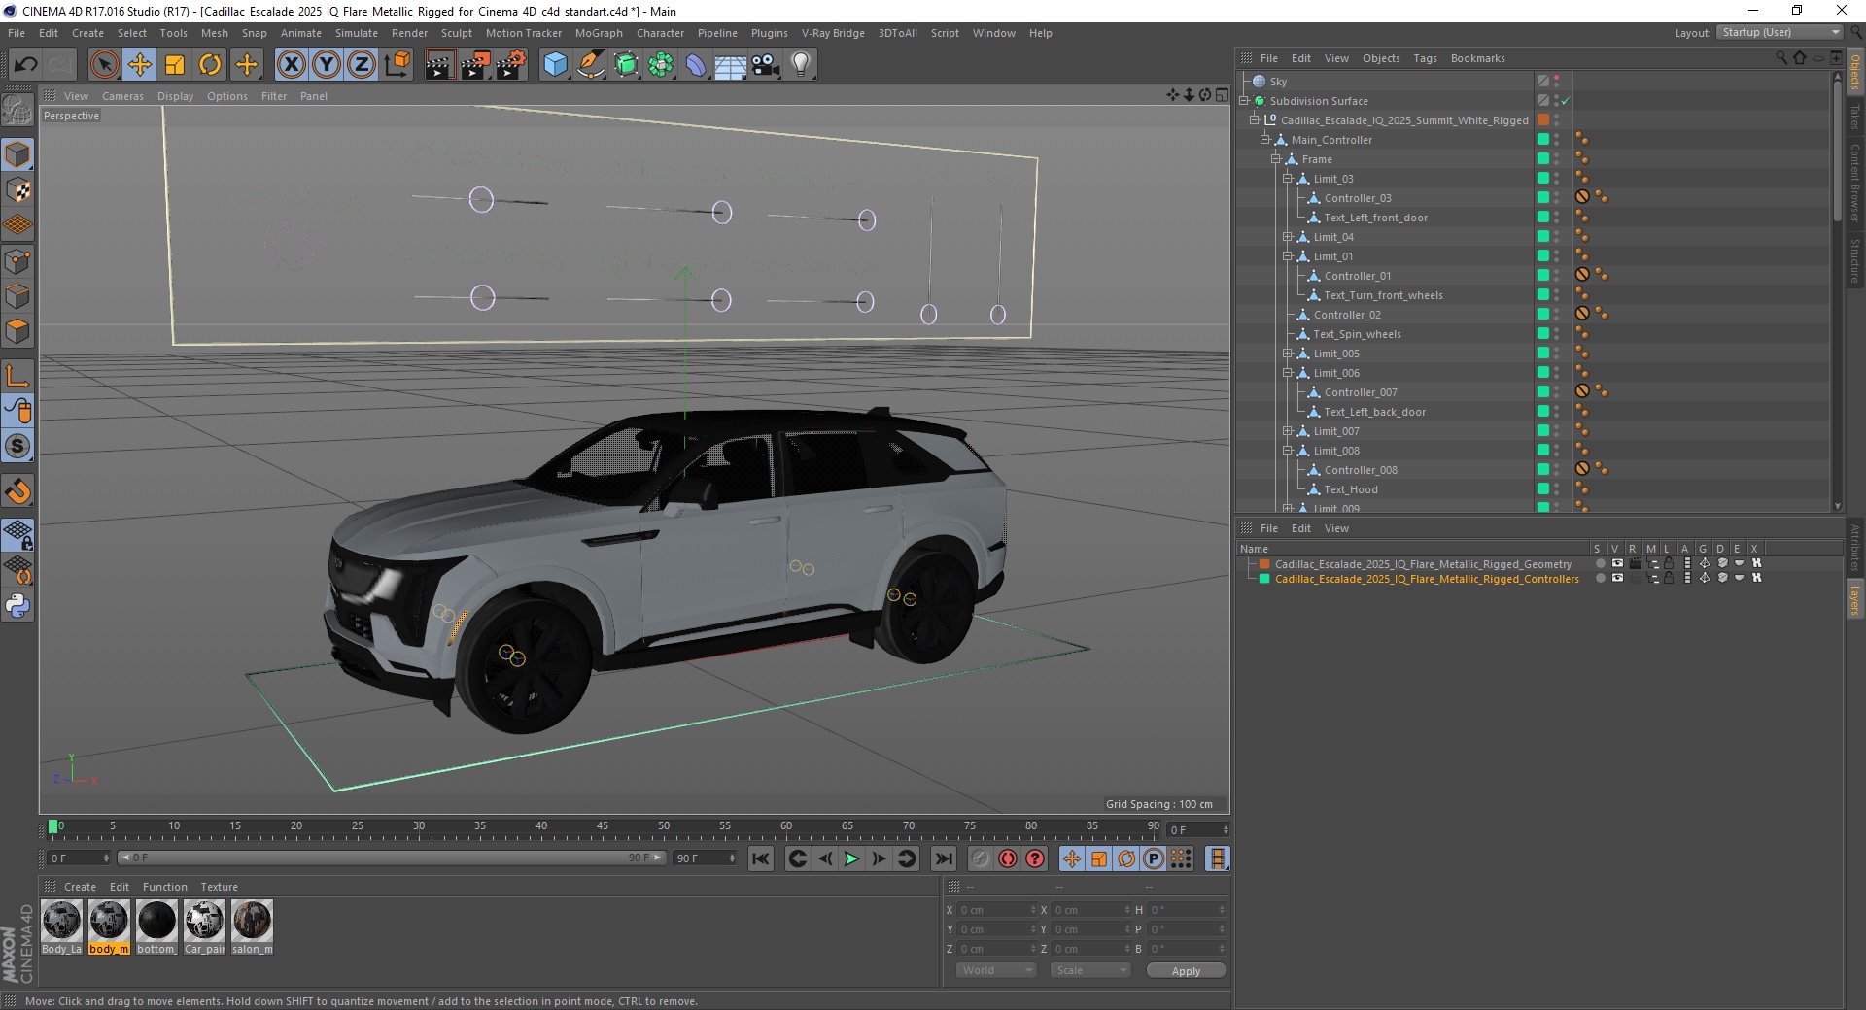
Task: Toggle Subdivision Surface enable checkmark
Action: 1566,101
